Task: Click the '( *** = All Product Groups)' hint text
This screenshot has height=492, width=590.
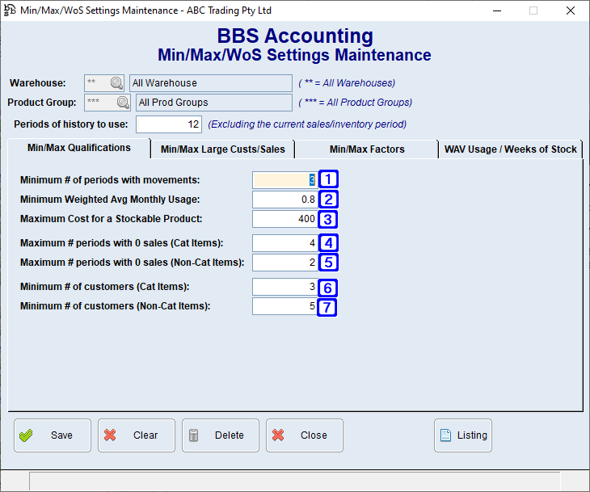Action: tap(356, 103)
